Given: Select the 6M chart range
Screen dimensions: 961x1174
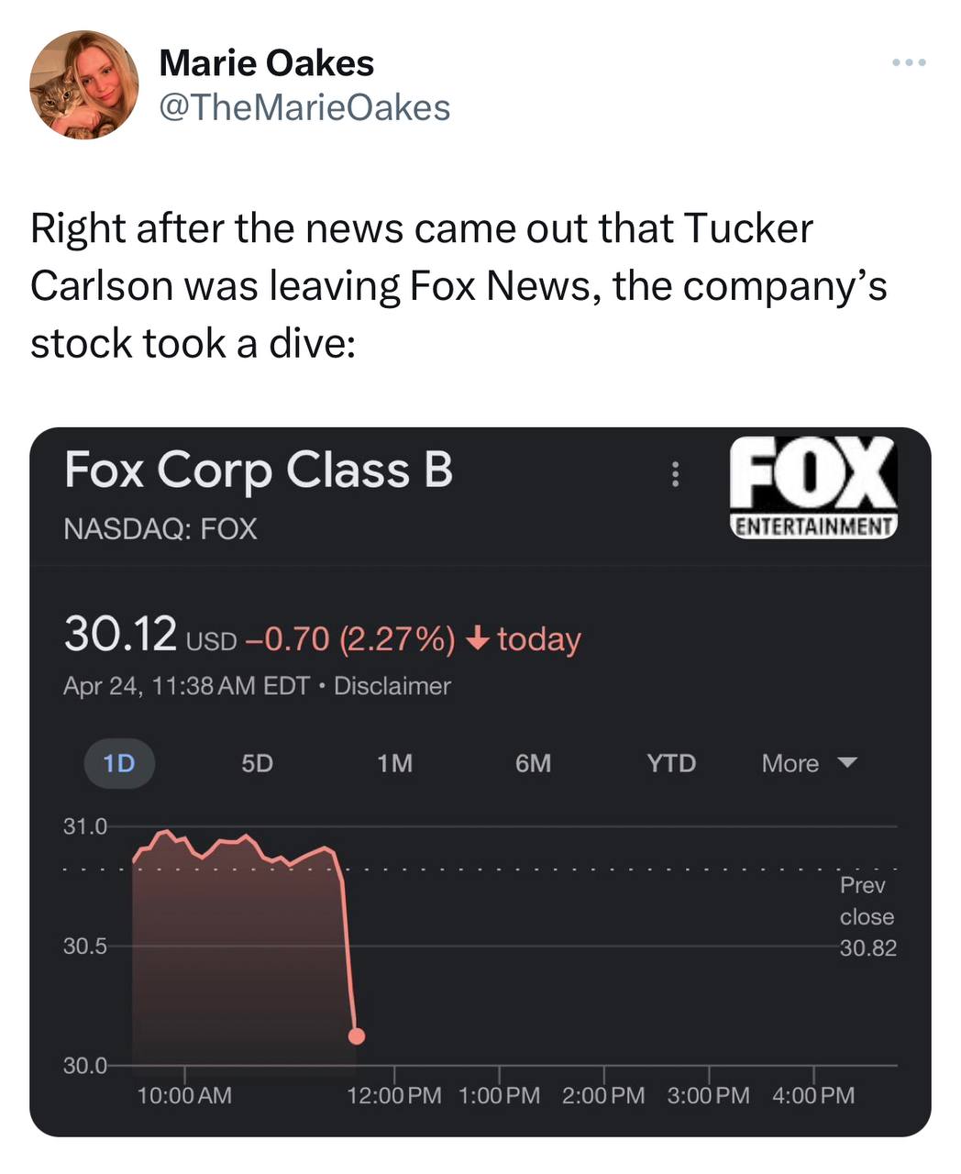Looking at the screenshot, I should point(533,763).
